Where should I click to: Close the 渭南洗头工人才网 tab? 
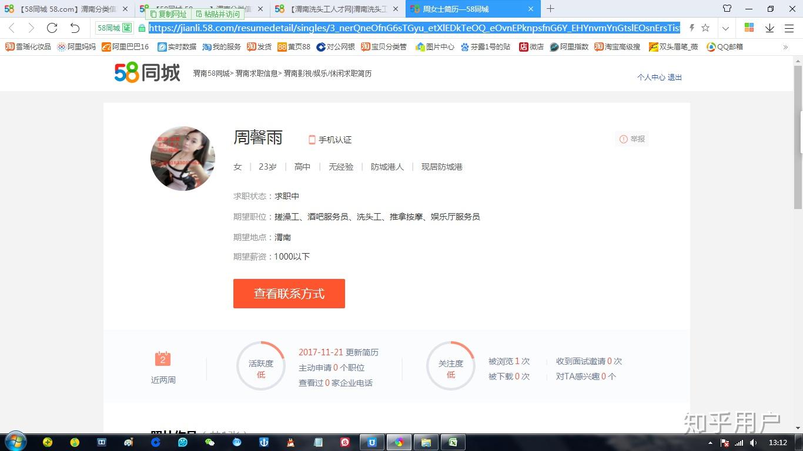(396, 9)
